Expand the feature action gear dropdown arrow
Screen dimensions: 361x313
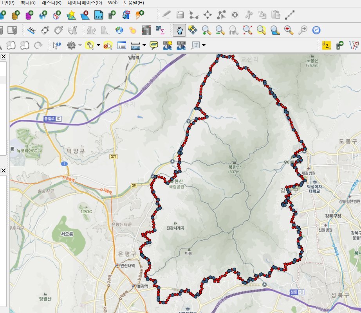coord(80,45)
